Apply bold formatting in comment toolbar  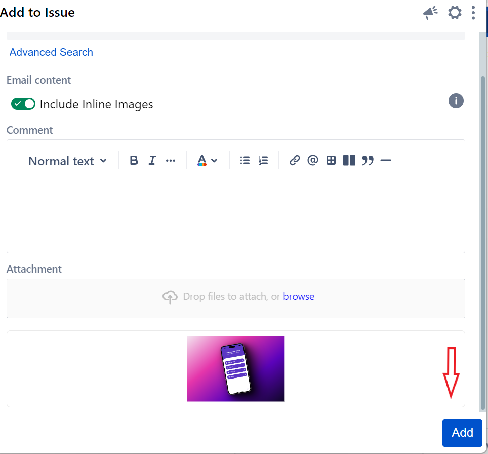pos(134,161)
